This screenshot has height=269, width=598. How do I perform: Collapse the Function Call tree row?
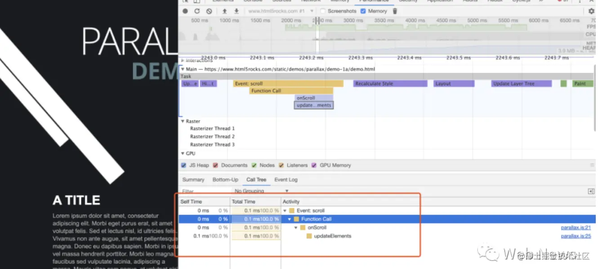pyautogui.click(x=290, y=219)
